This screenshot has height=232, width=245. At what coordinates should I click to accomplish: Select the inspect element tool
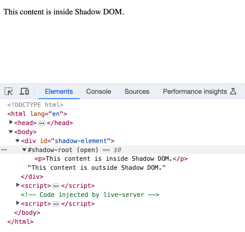click(8, 91)
